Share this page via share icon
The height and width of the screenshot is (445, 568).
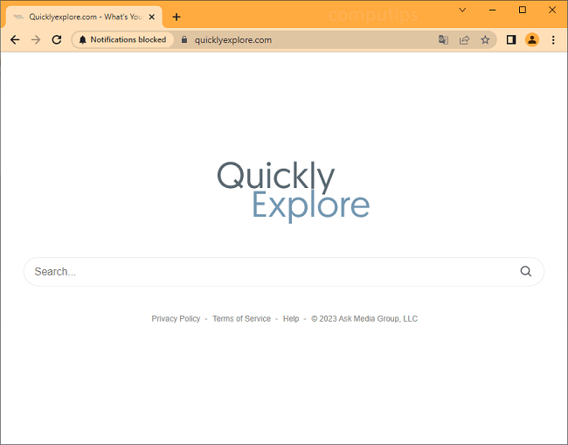(x=464, y=39)
